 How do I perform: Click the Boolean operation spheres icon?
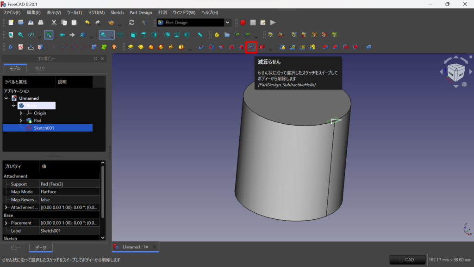369,47
